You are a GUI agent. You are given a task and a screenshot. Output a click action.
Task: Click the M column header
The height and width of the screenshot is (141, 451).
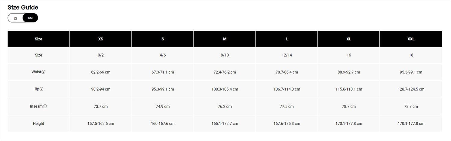tap(225, 39)
